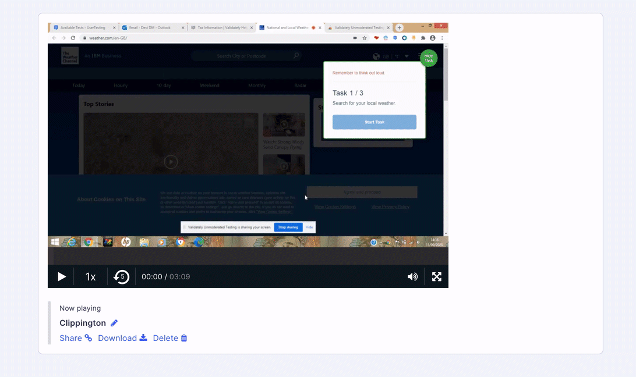
Task: Click the Windows Start button in the recording
Action: point(55,242)
